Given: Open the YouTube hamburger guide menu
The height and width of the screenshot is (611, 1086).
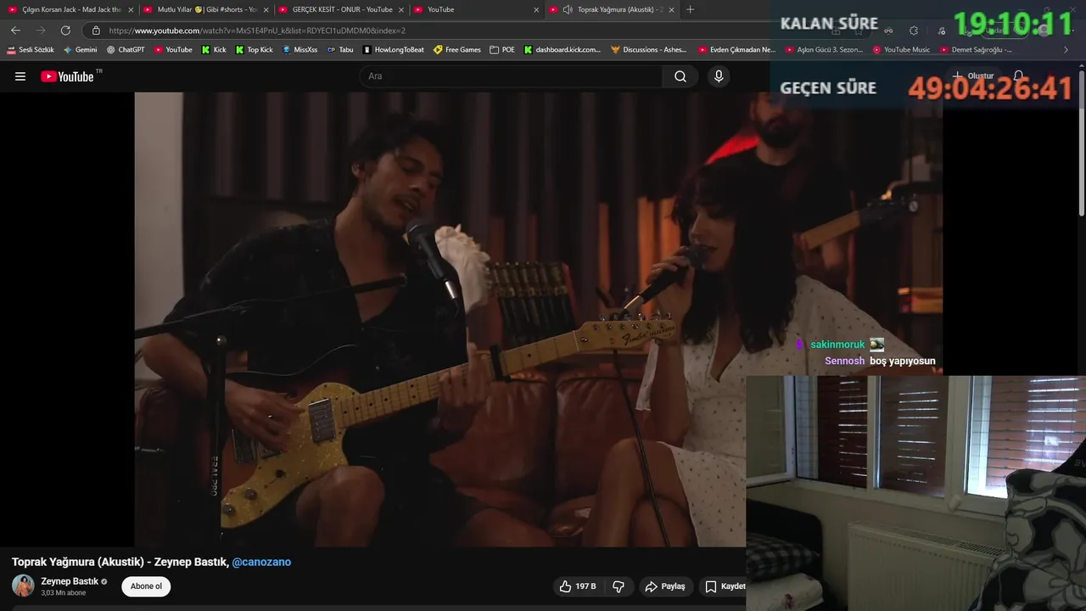Looking at the screenshot, I should coord(20,76).
